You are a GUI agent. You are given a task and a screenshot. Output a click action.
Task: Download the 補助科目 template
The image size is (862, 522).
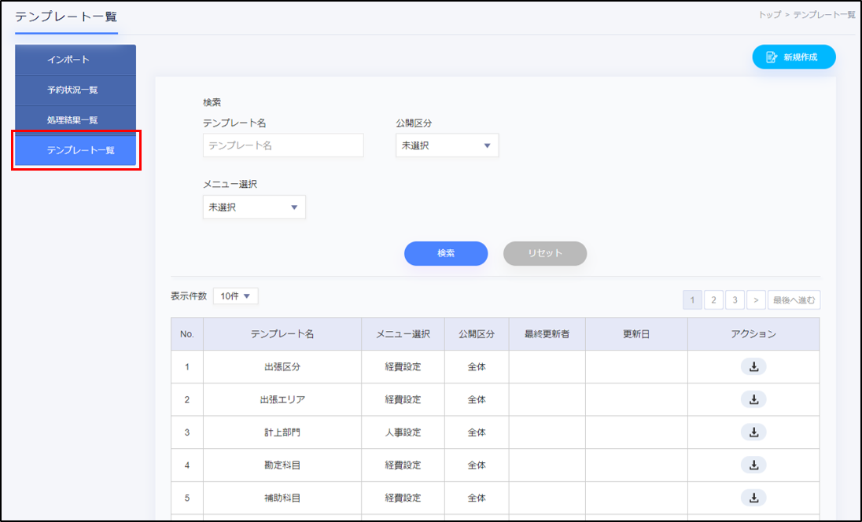pos(753,498)
